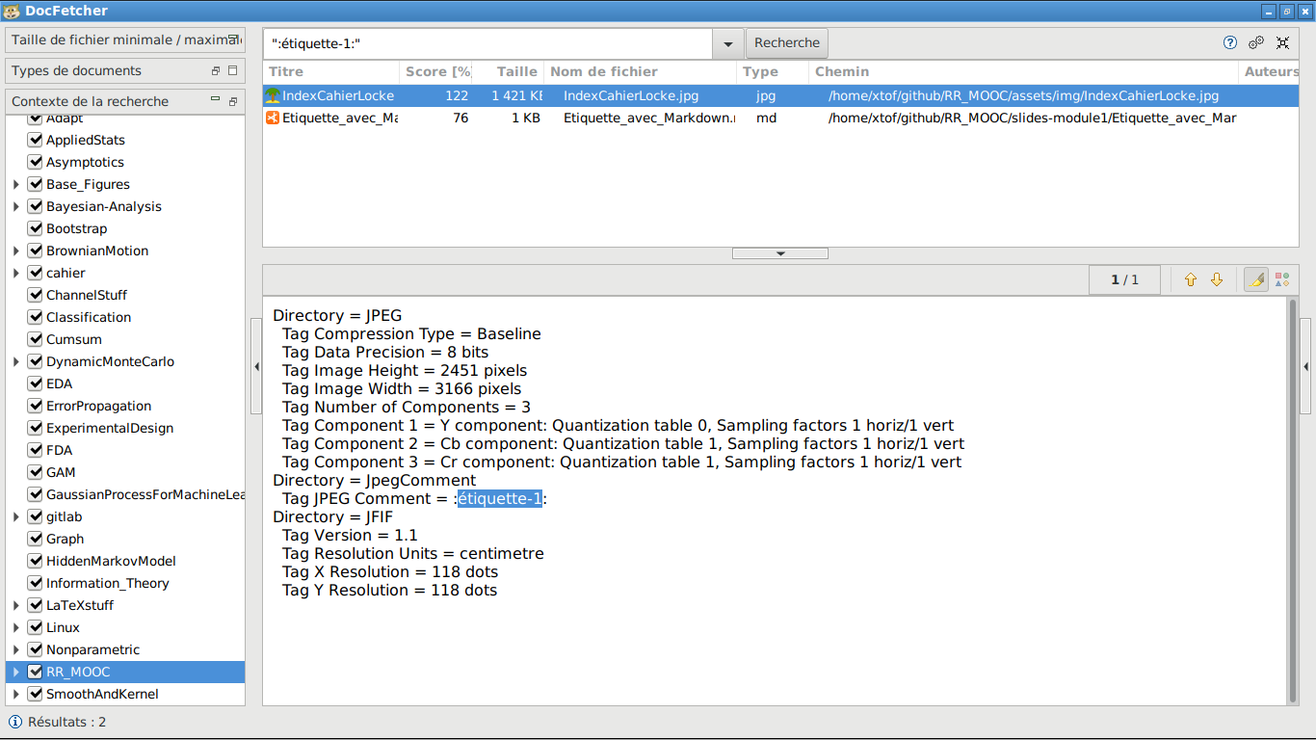Toggle the RR_MOOC checkbox
Screen dimensions: 1316x740
(x=36, y=672)
